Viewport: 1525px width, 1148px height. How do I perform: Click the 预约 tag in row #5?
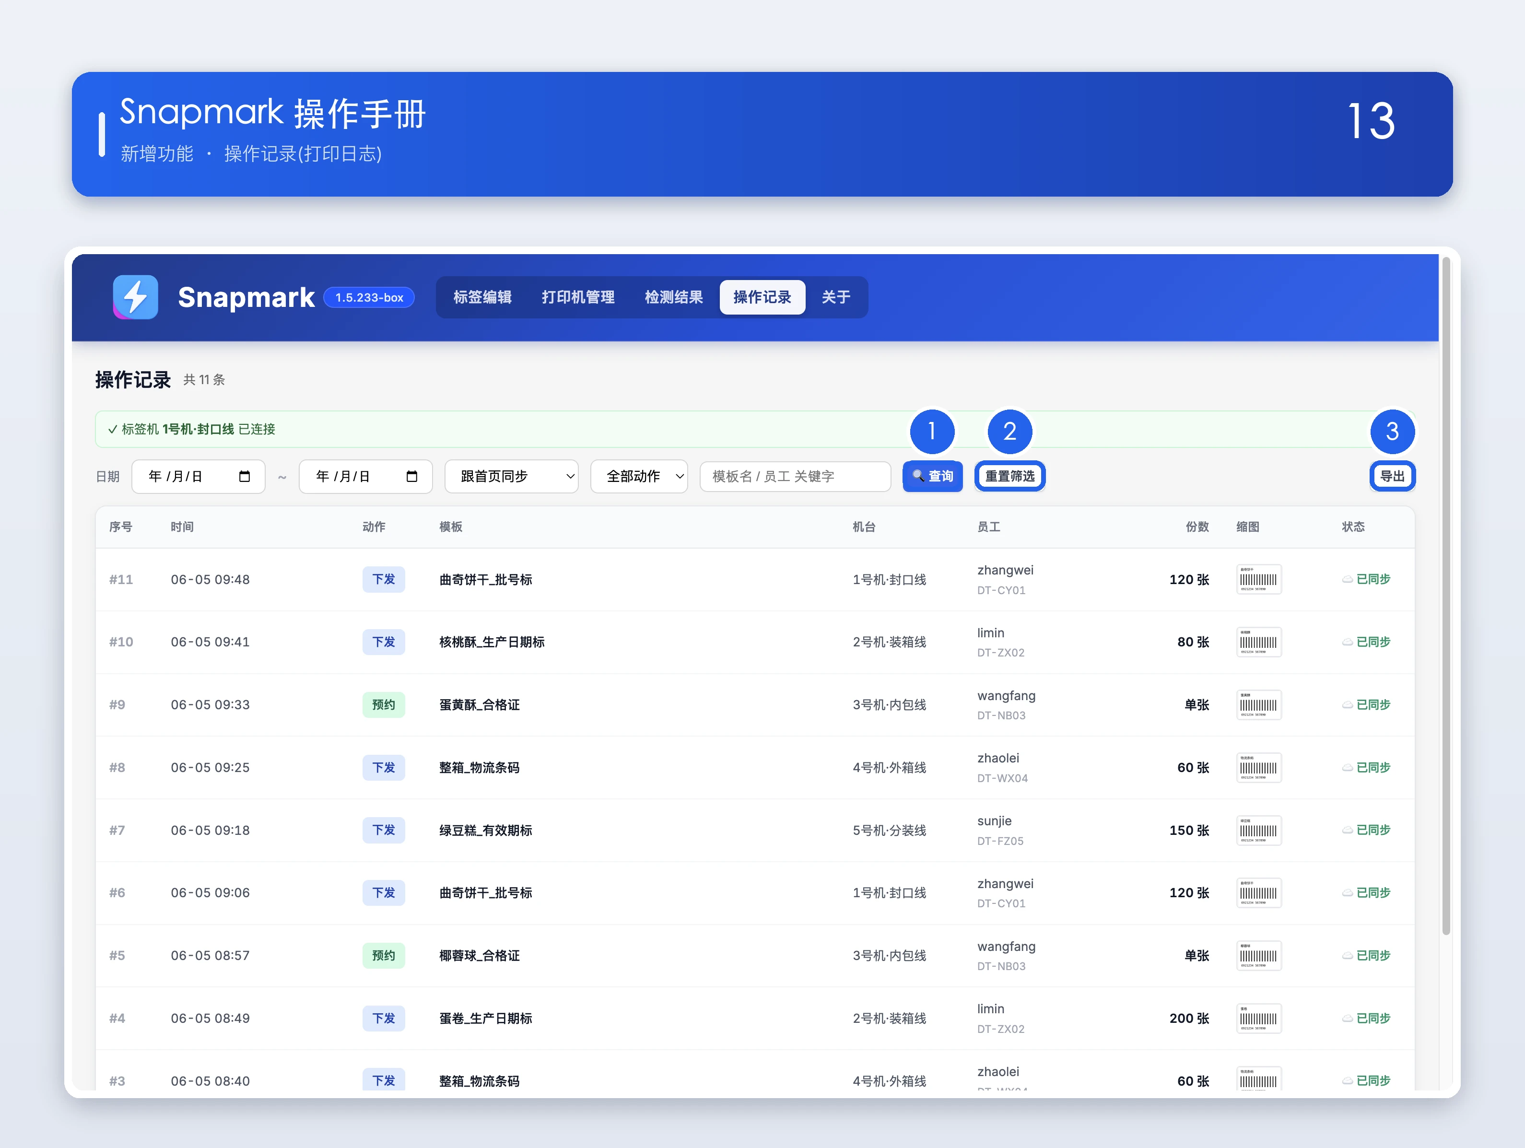[383, 956]
